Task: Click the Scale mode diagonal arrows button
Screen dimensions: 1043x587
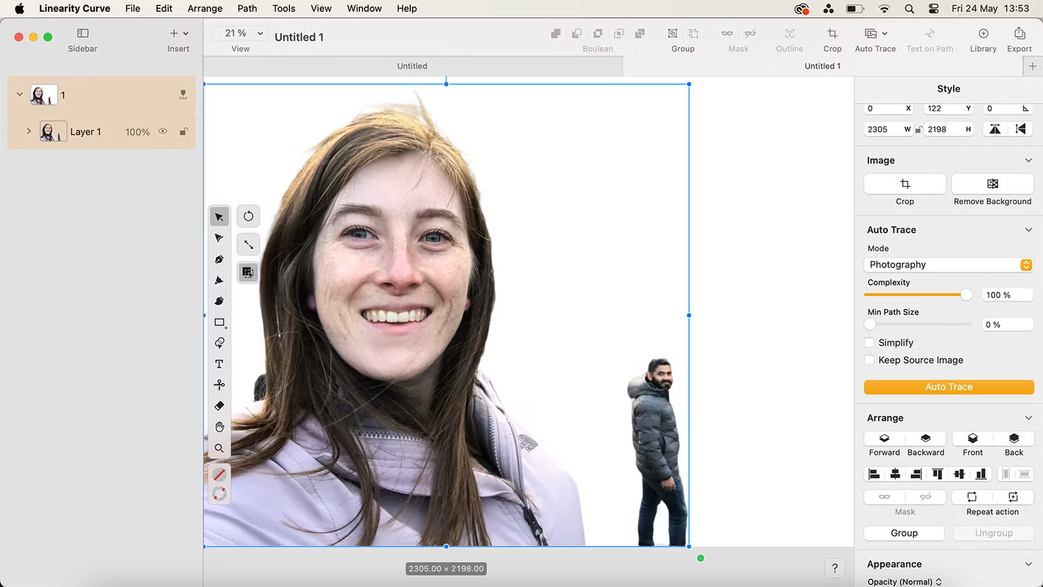Action: point(248,245)
